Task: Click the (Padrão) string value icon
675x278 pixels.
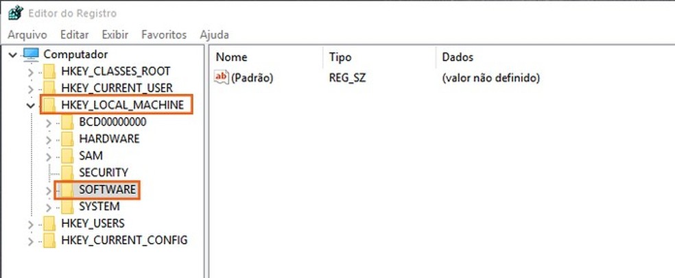Action: (x=221, y=78)
